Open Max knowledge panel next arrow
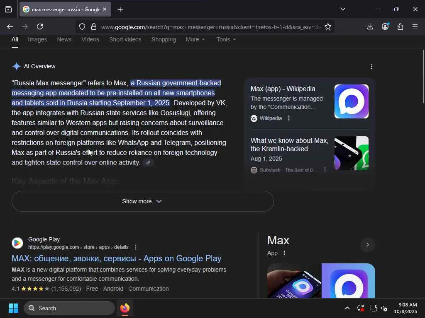This screenshot has height=318, width=425. click(x=368, y=245)
